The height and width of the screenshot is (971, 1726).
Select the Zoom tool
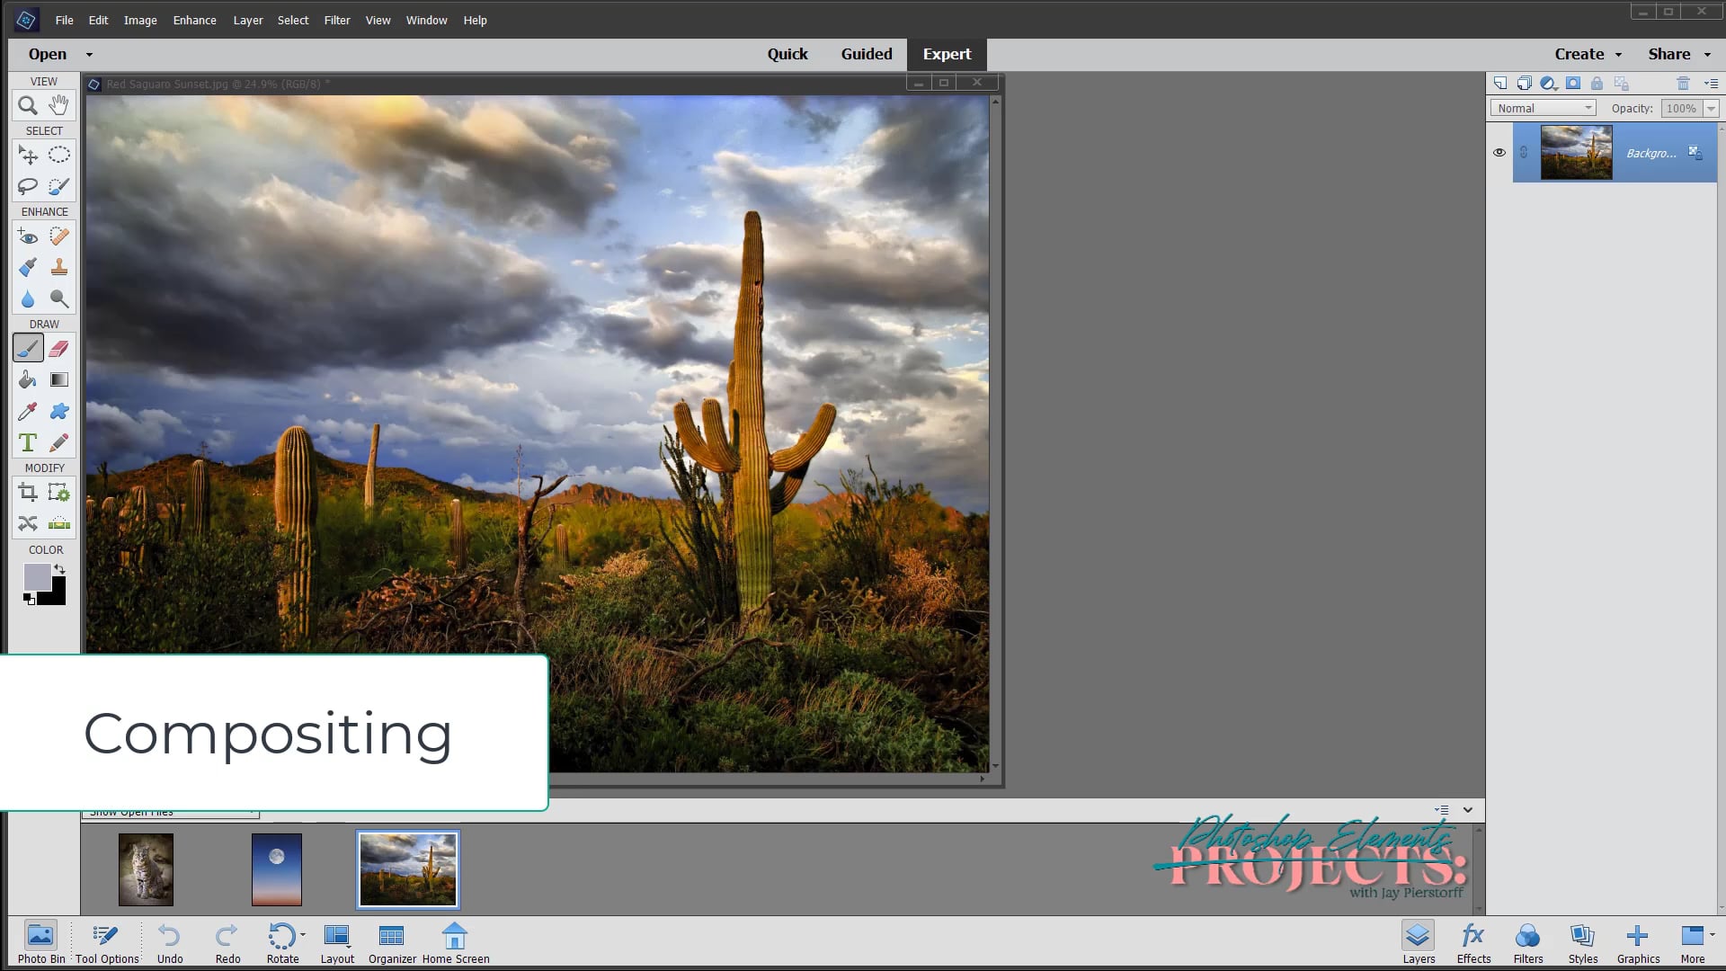point(28,106)
